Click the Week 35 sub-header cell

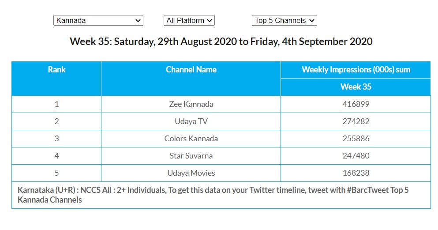point(356,87)
